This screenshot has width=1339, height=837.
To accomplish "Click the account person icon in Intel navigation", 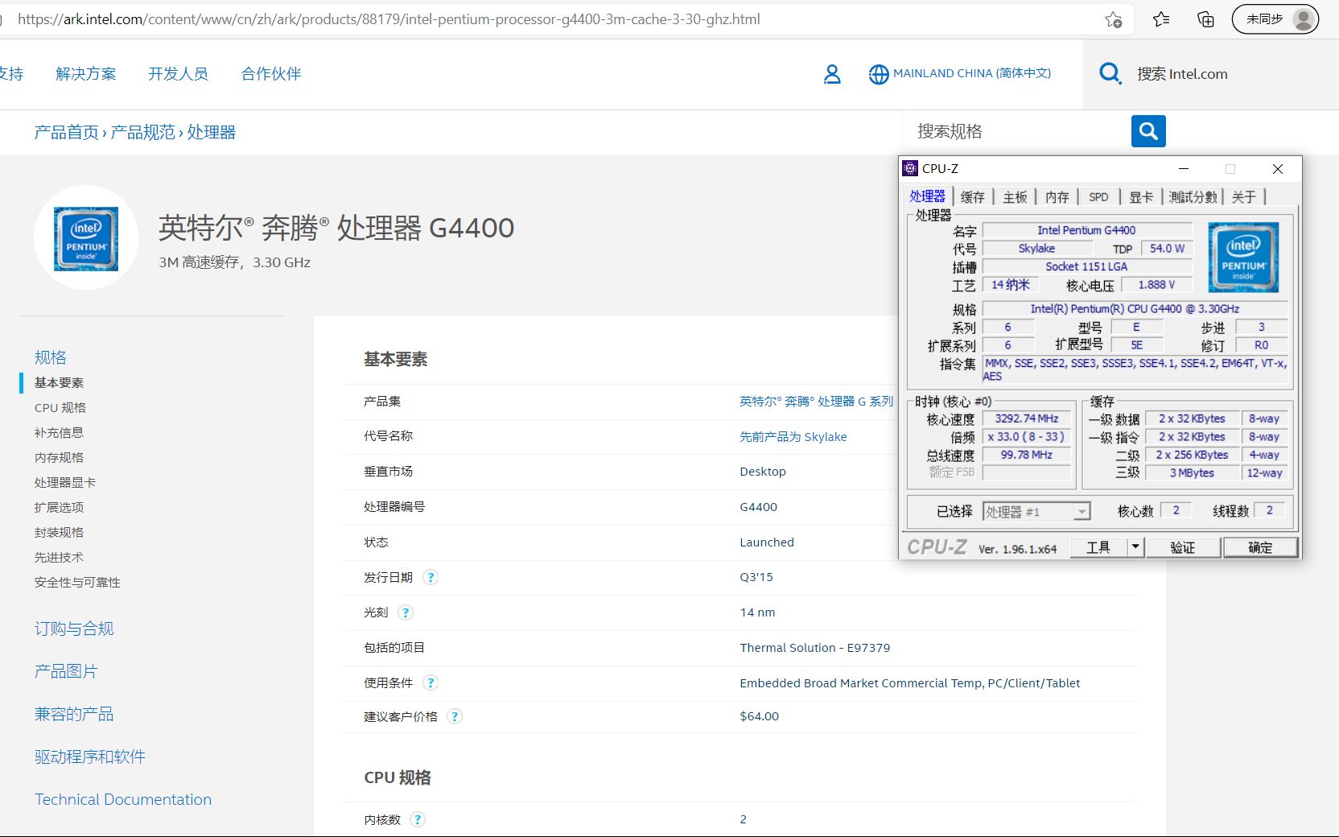I will click(832, 73).
